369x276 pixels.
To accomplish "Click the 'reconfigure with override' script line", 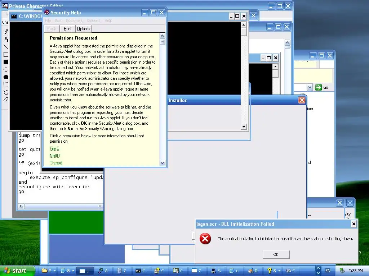I will tap(54, 187).
